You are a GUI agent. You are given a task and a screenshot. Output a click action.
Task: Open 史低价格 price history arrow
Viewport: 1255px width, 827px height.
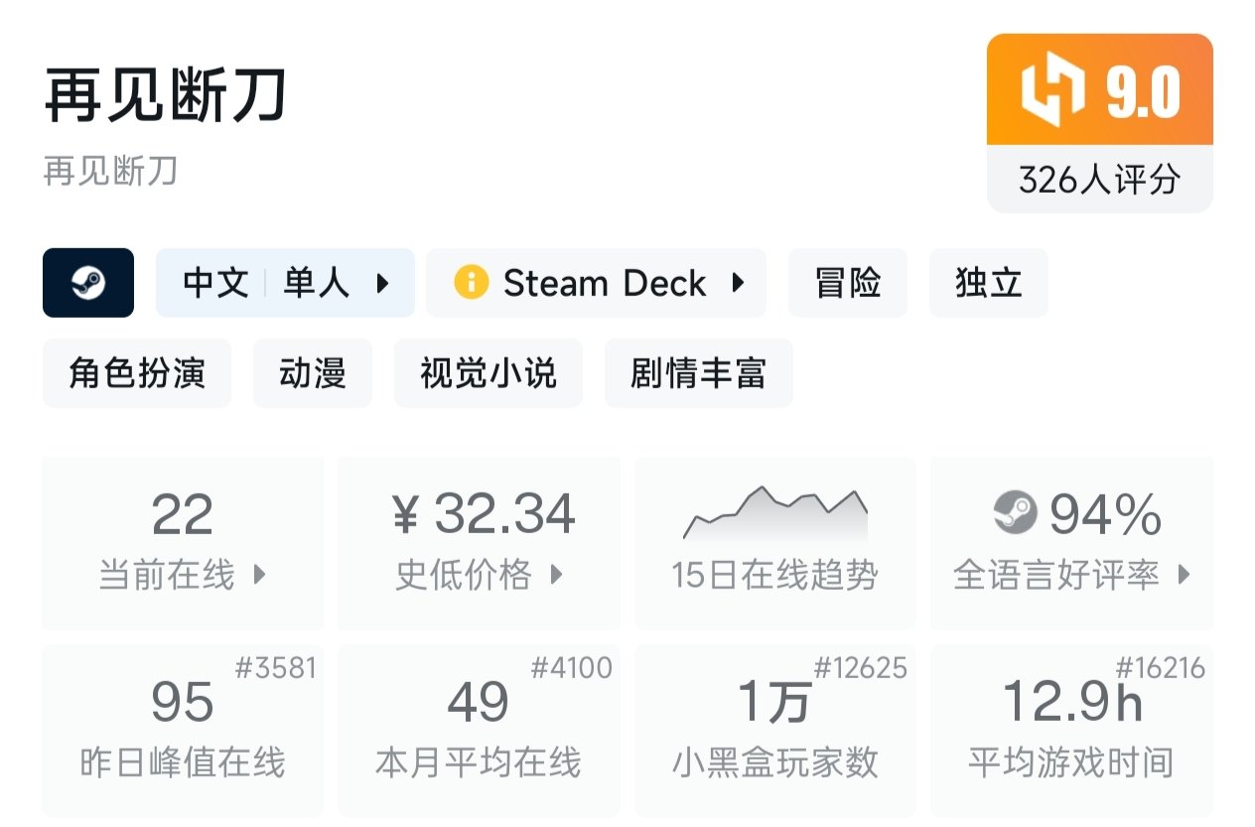pos(556,574)
